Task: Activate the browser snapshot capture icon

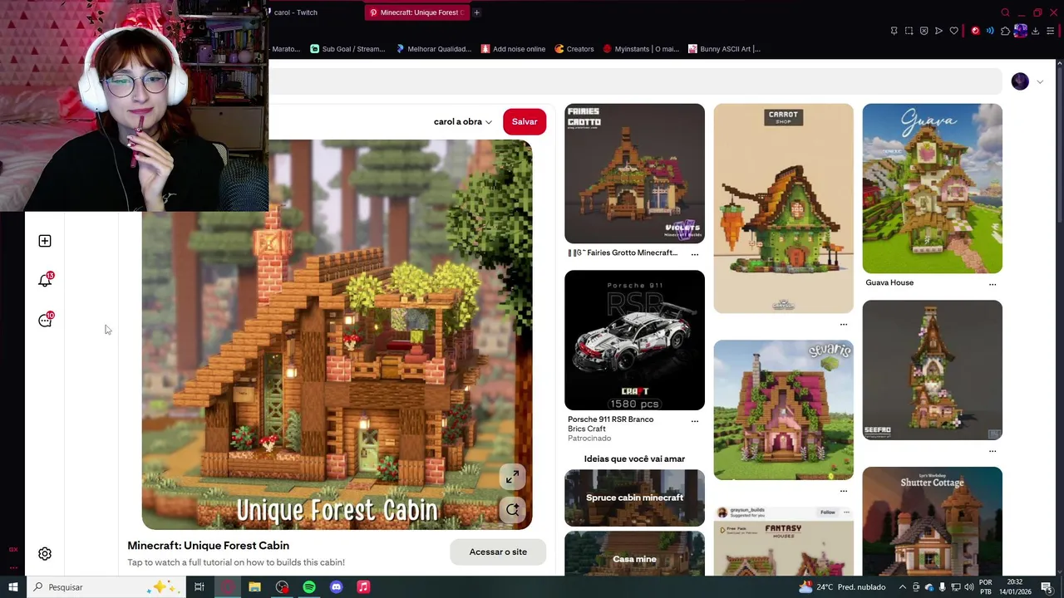Action: [x=909, y=31]
